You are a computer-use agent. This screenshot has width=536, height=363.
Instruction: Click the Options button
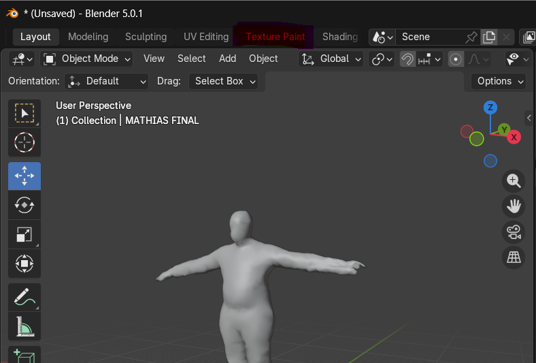click(499, 81)
